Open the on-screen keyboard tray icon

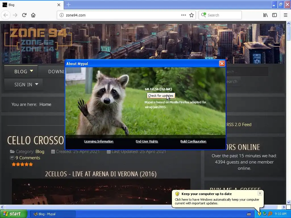pos(249,214)
